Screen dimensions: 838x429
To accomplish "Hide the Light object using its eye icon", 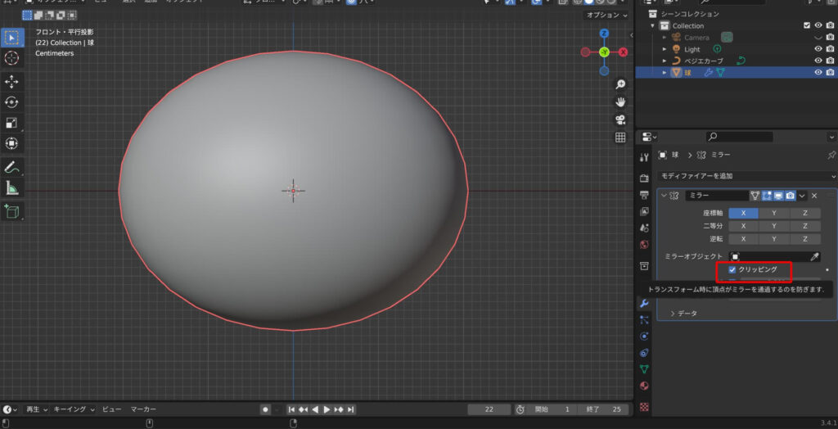I will click(x=818, y=49).
